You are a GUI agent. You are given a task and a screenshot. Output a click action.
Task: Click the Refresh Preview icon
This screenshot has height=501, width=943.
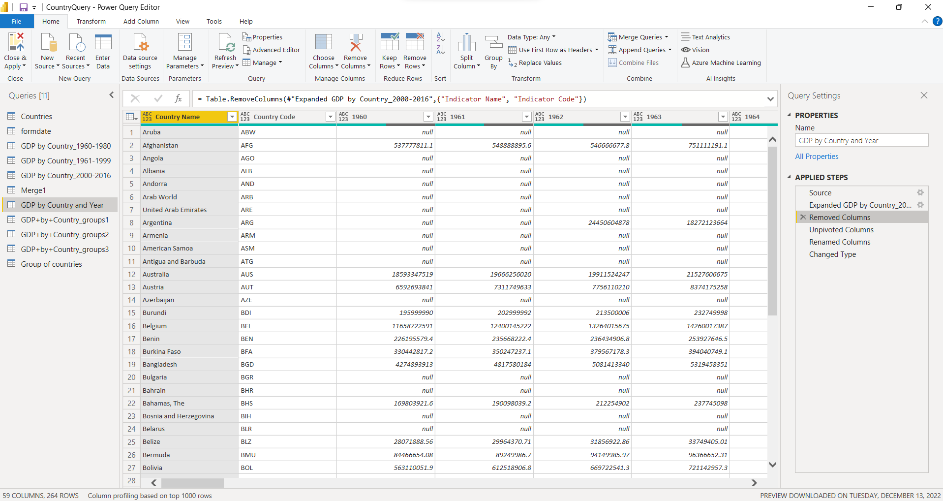(226, 42)
